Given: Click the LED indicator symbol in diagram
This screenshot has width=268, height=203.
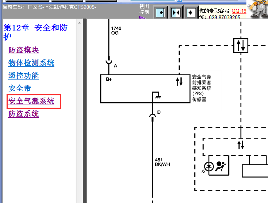Looking at the screenshot, I should tap(208, 167).
